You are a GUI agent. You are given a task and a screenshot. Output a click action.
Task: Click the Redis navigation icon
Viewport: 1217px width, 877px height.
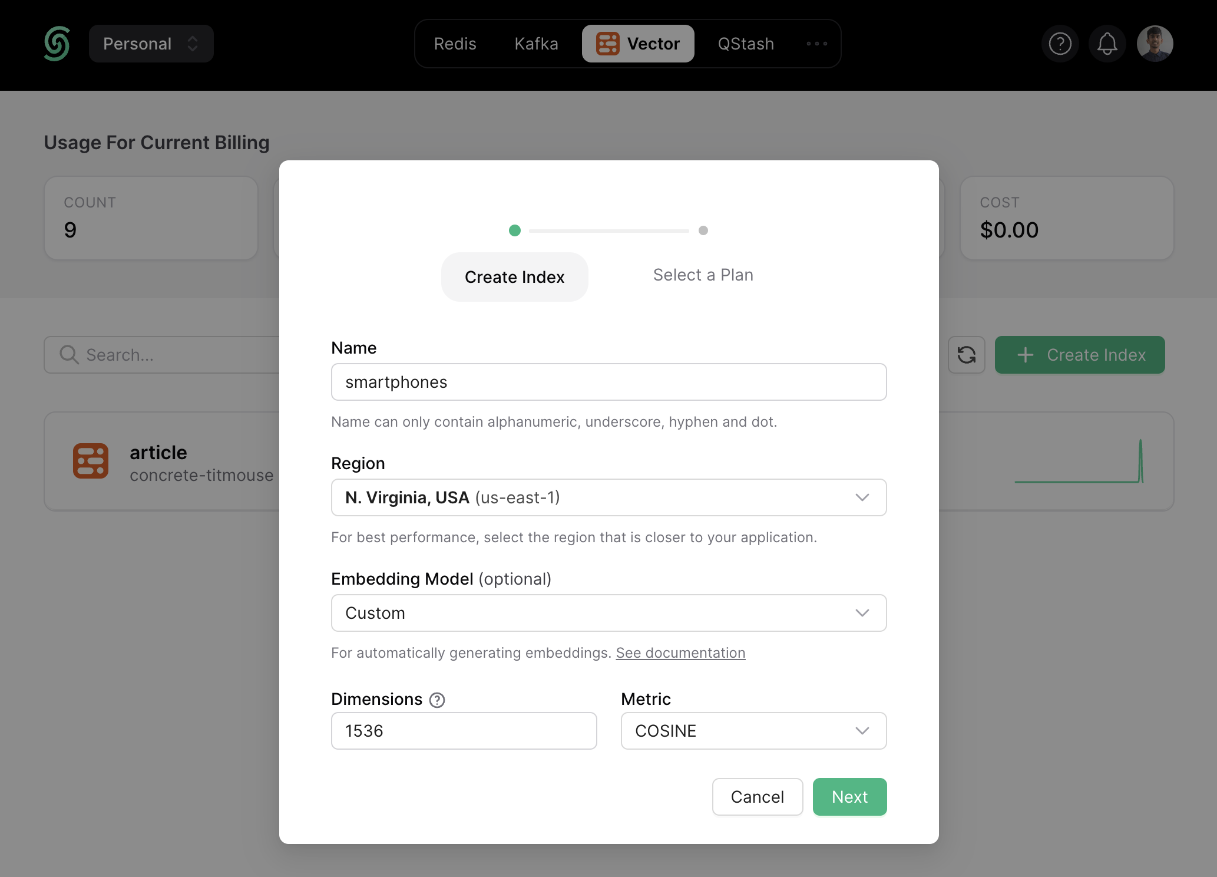click(452, 42)
